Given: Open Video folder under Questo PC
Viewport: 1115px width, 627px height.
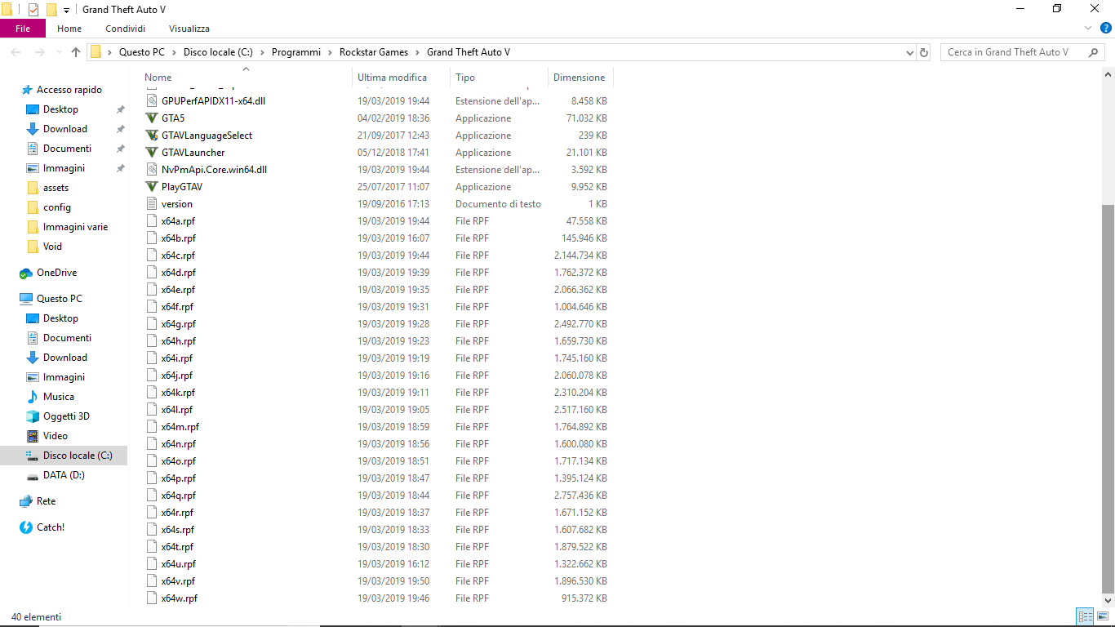Looking at the screenshot, I should tap(56, 436).
